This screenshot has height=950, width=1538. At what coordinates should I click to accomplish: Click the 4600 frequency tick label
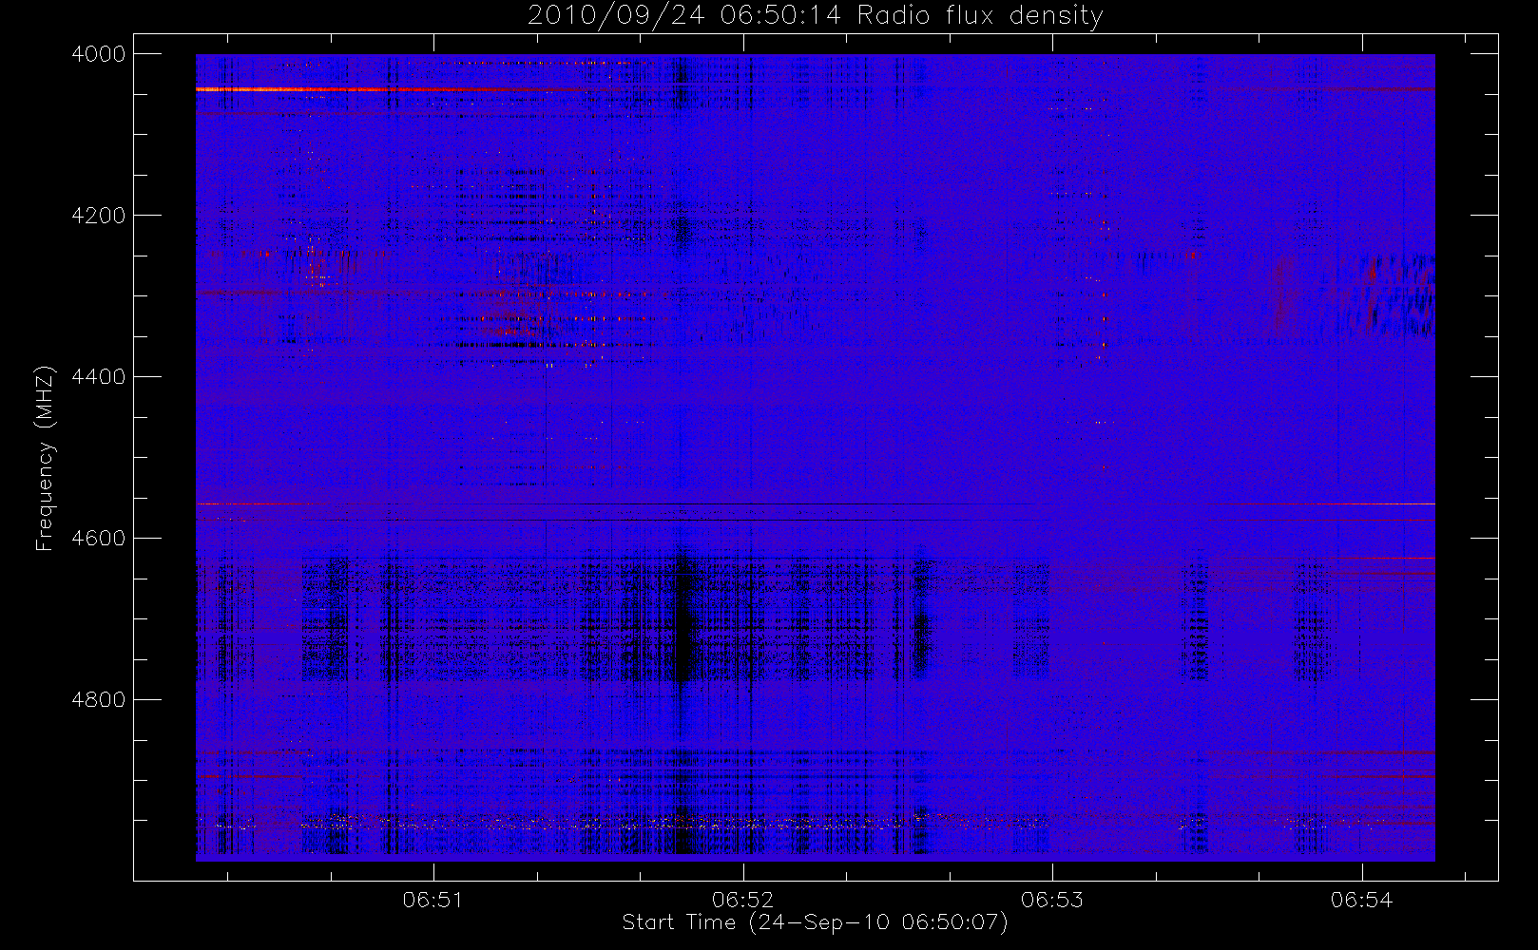tap(99, 539)
